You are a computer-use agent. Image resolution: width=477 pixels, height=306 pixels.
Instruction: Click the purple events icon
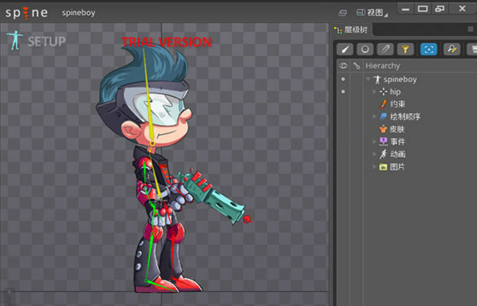383,142
